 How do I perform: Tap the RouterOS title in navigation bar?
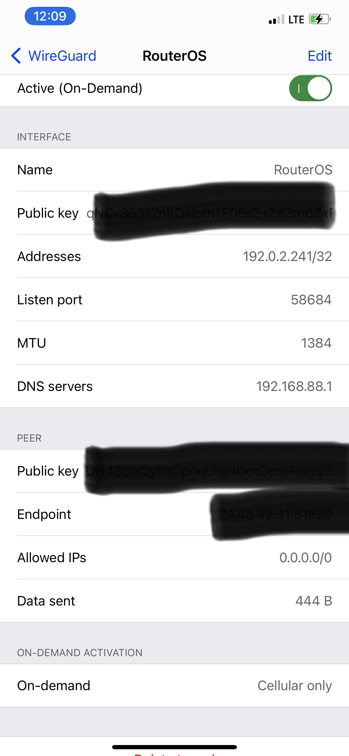[175, 56]
